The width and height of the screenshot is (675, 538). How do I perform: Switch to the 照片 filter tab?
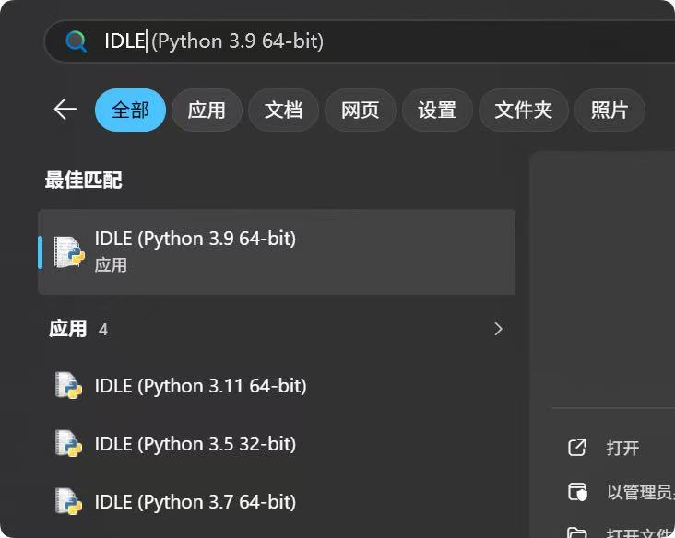[x=610, y=111]
